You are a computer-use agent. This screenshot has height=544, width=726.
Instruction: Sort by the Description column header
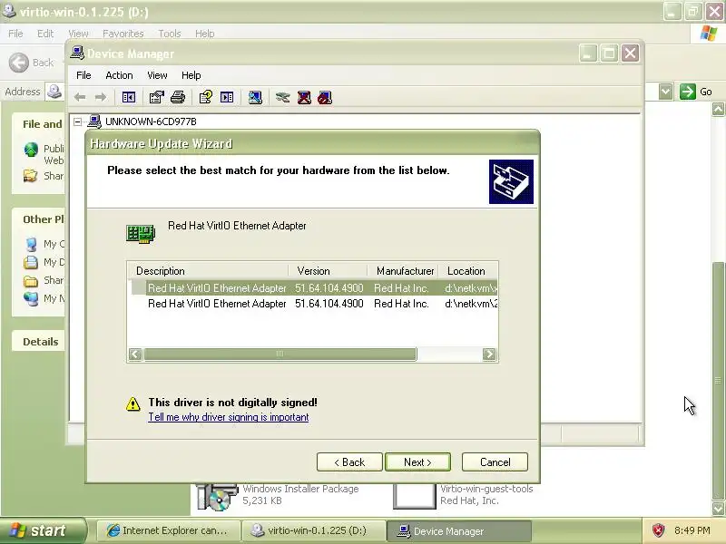click(x=208, y=270)
